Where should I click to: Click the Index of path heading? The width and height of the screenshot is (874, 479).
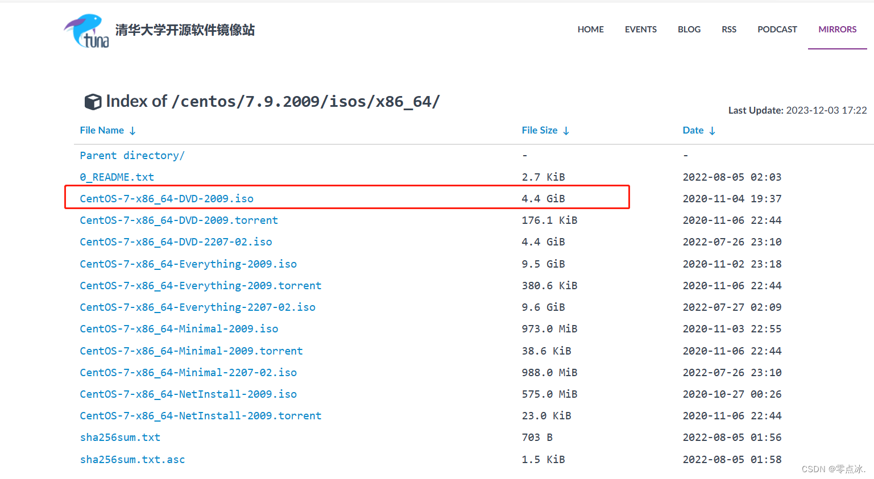pyautogui.click(x=273, y=102)
